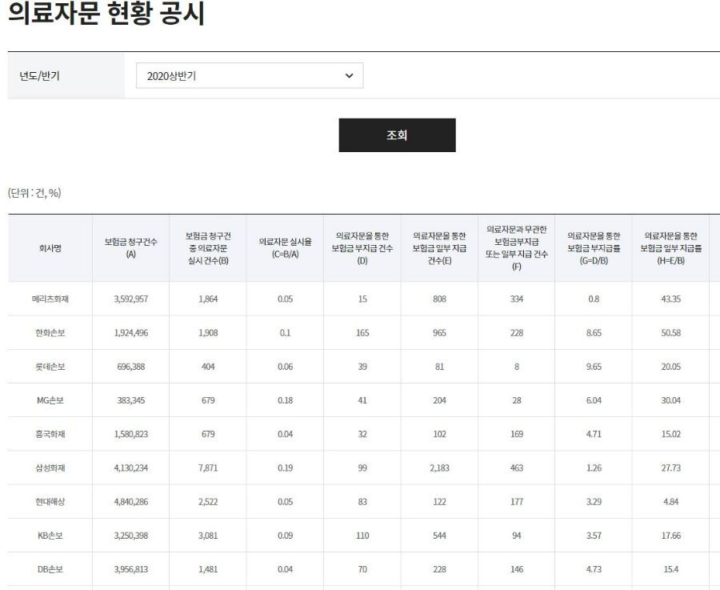This screenshot has height=590, width=720.
Task: Click the dropdown chevron arrow icon
Action: (349, 76)
